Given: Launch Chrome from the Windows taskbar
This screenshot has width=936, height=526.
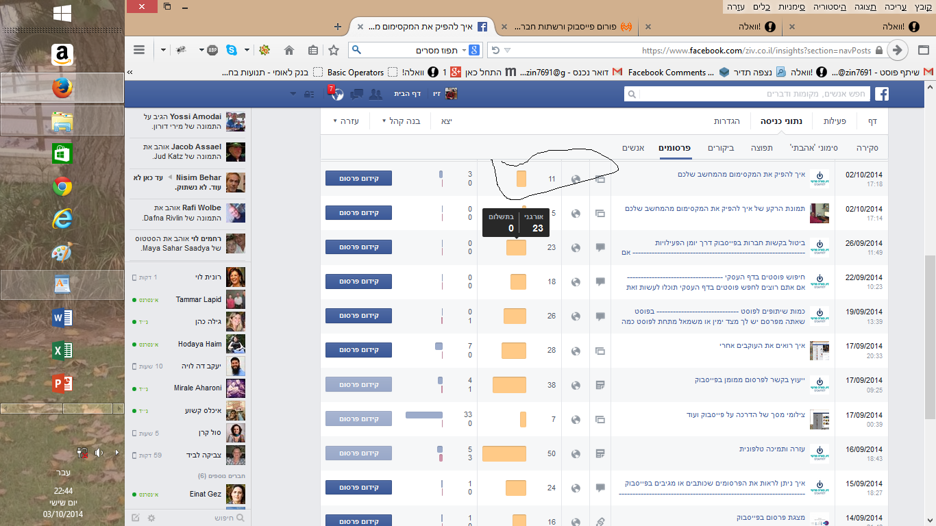Looking at the screenshot, I should click(62, 187).
